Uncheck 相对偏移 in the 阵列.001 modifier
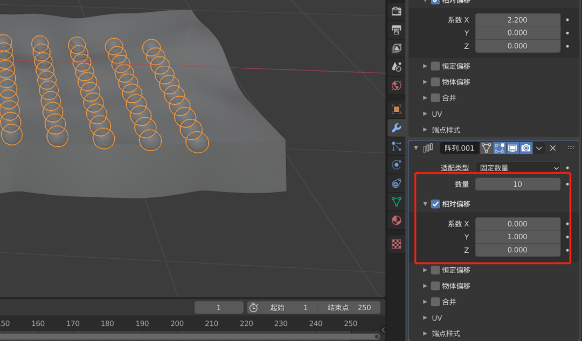 tap(435, 204)
